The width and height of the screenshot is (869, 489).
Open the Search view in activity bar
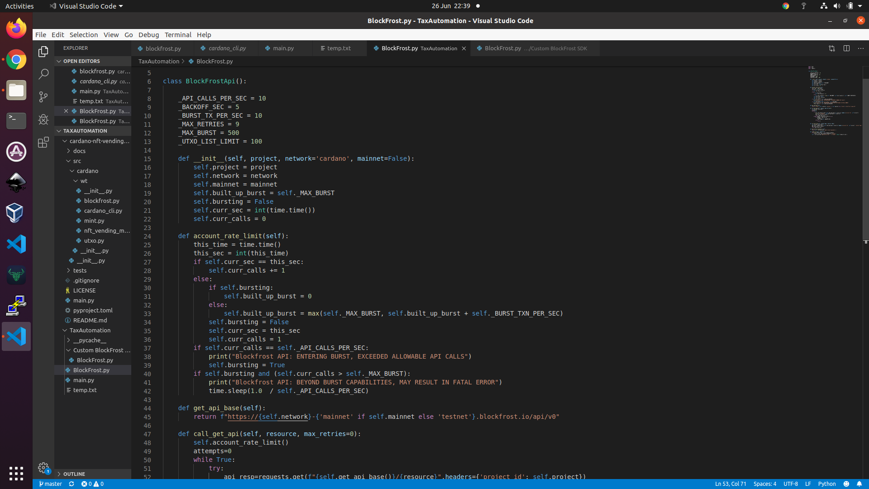tap(43, 74)
